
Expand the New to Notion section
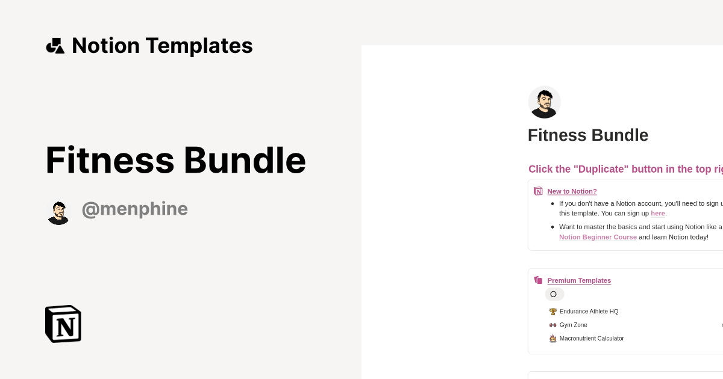click(x=572, y=191)
